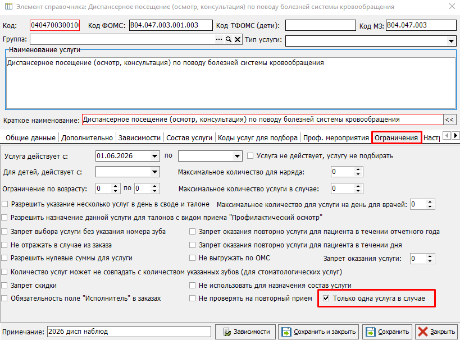Increase Максимальное количество для наряда value
The width and height of the screenshot is (460, 340).
click(x=358, y=169)
